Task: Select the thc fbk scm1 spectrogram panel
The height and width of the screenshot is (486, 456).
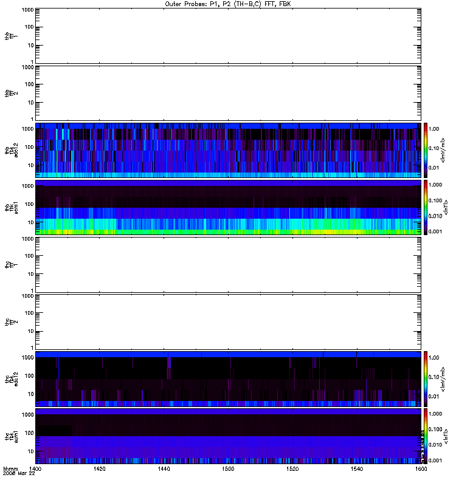Action: (229, 436)
